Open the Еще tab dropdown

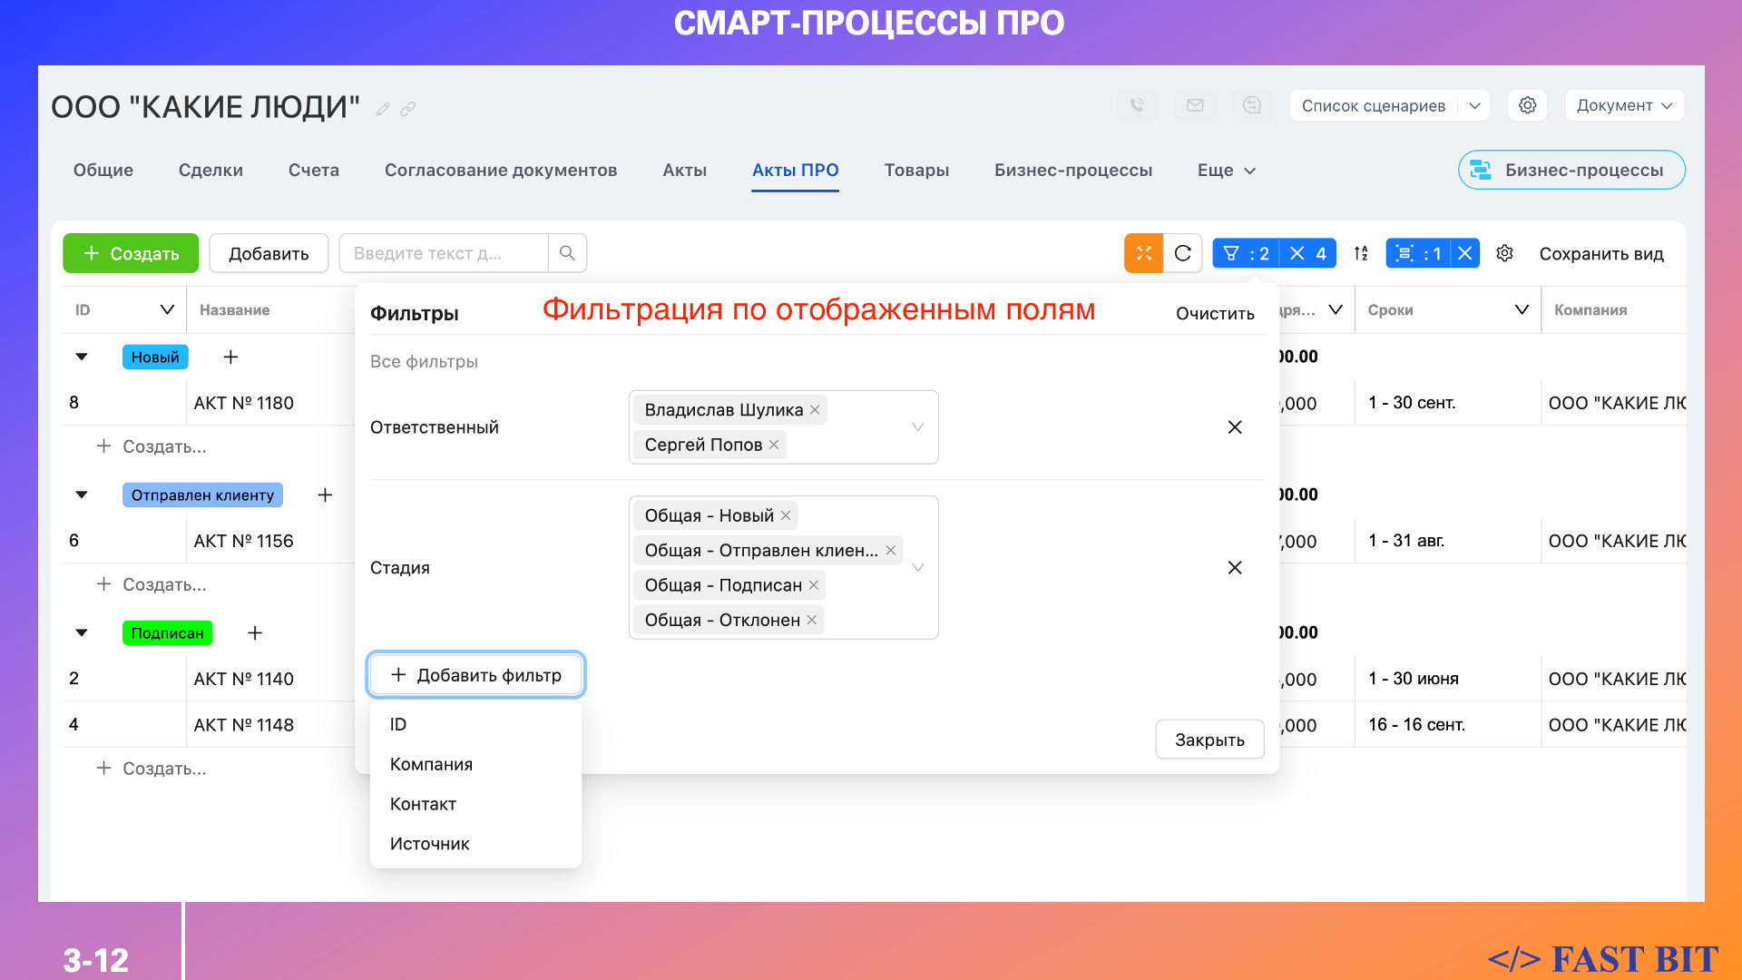(x=1226, y=171)
